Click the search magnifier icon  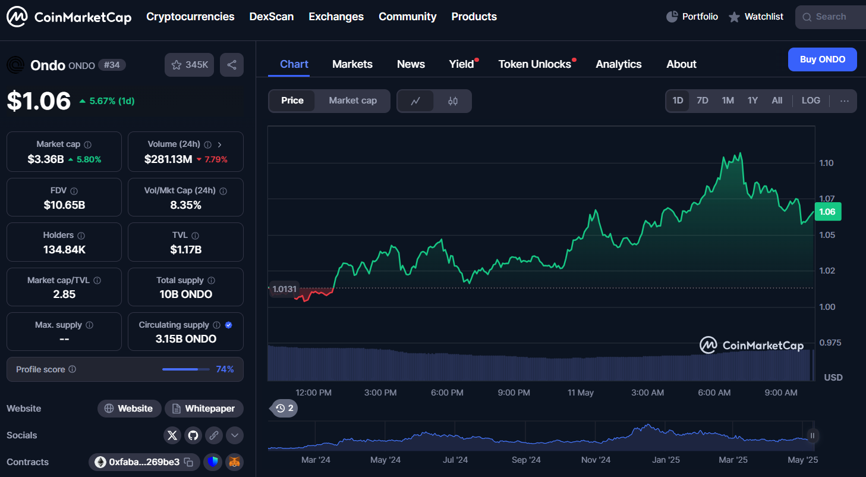pos(807,17)
